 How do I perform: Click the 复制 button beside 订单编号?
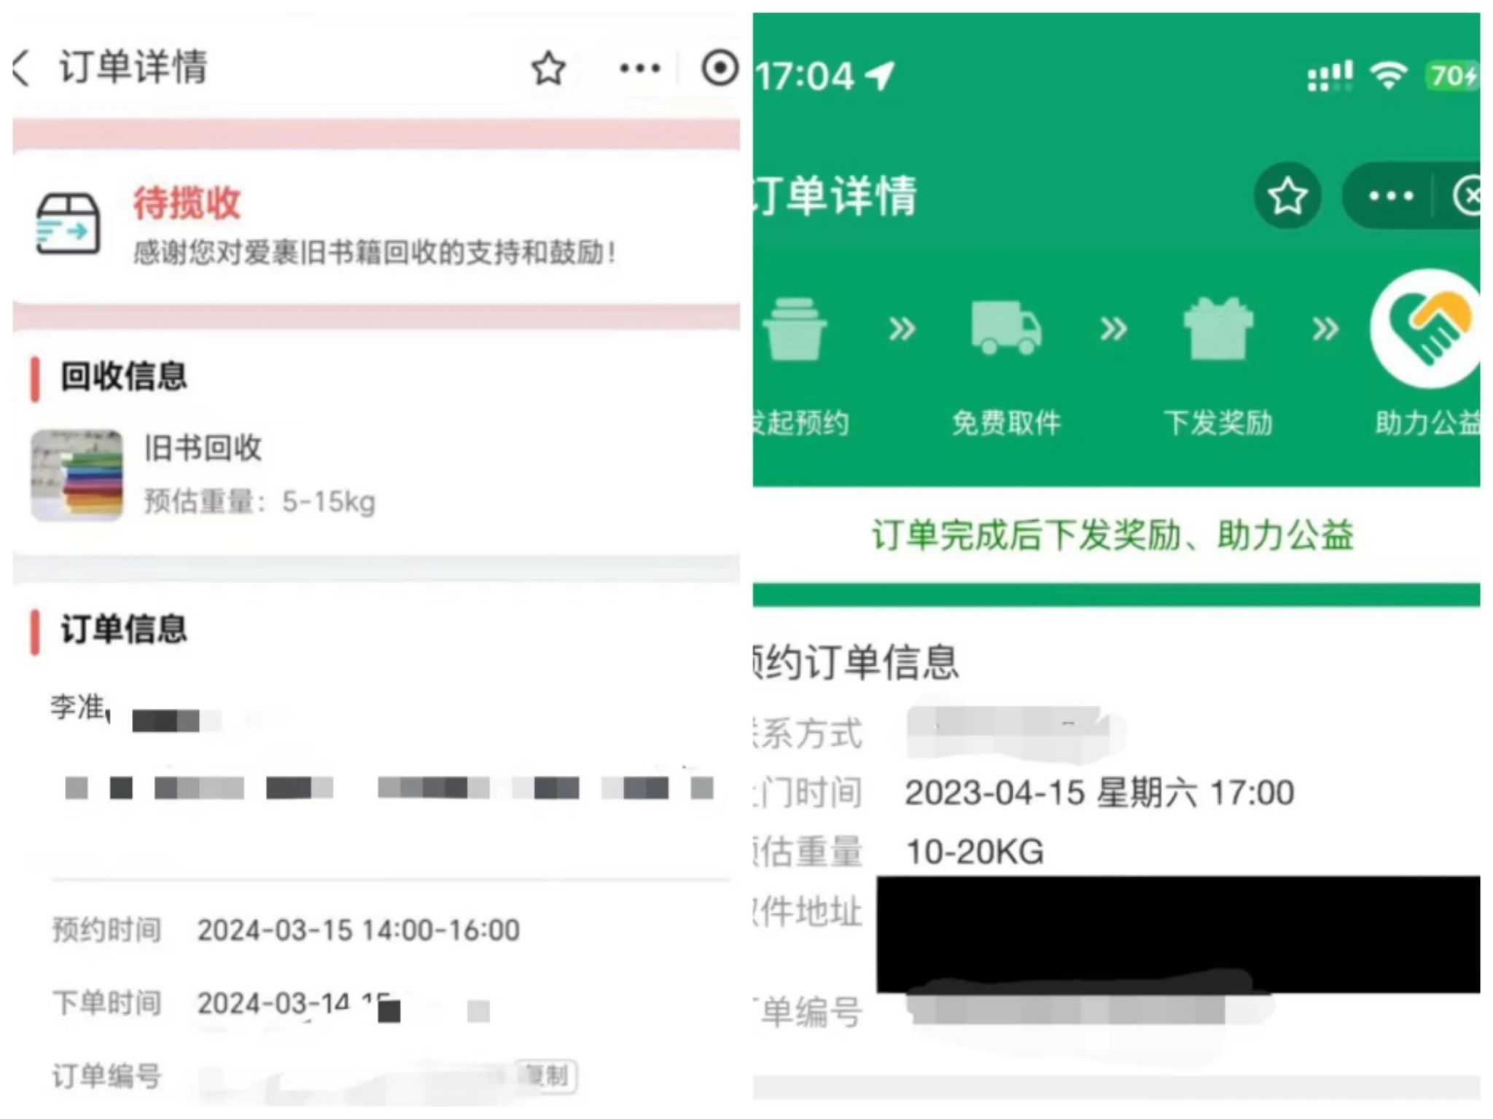(548, 1076)
